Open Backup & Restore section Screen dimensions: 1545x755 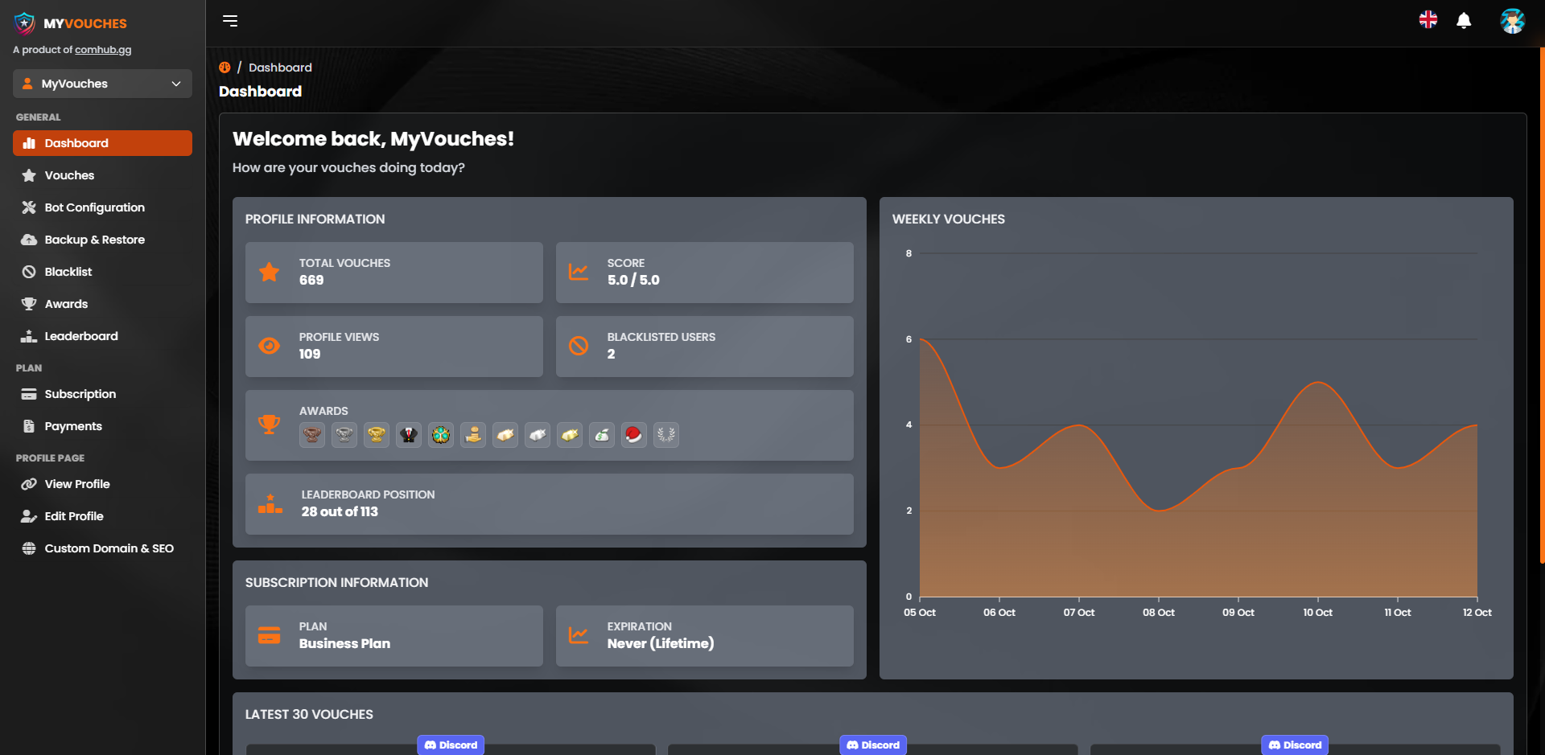(94, 240)
